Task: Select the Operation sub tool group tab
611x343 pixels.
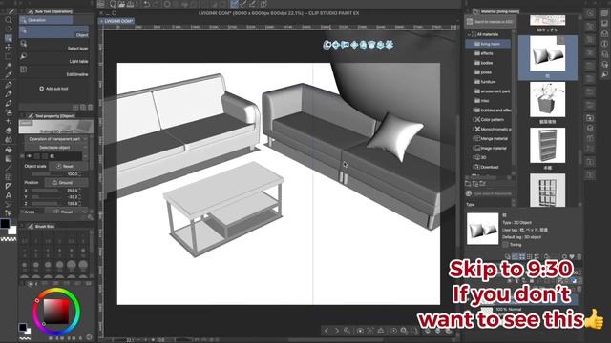Action: (46, 20)
